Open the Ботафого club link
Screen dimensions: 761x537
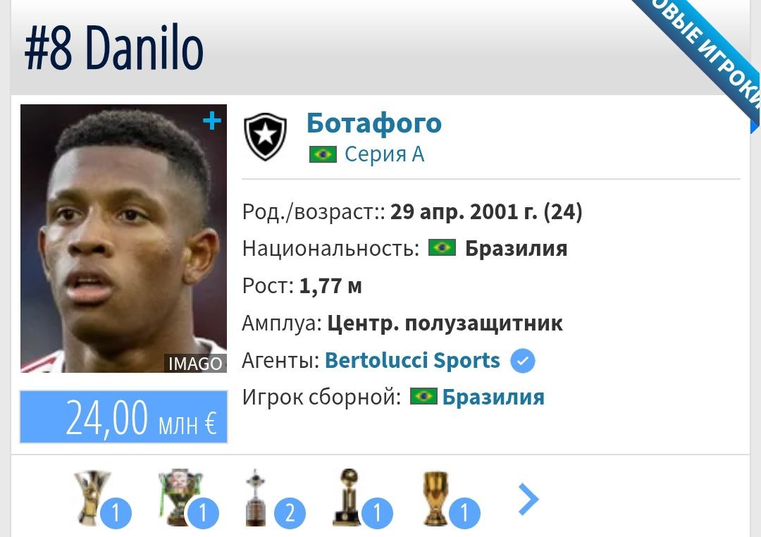click(x=374, y=123)
